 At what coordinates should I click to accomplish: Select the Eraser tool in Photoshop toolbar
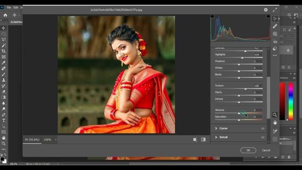3,92
